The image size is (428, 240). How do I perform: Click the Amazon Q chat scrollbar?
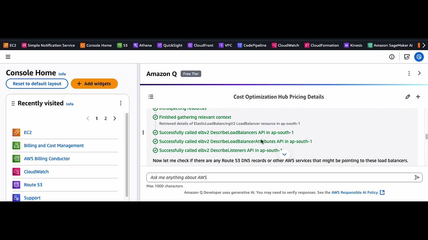pyautogui.click(x=426, y=137)
